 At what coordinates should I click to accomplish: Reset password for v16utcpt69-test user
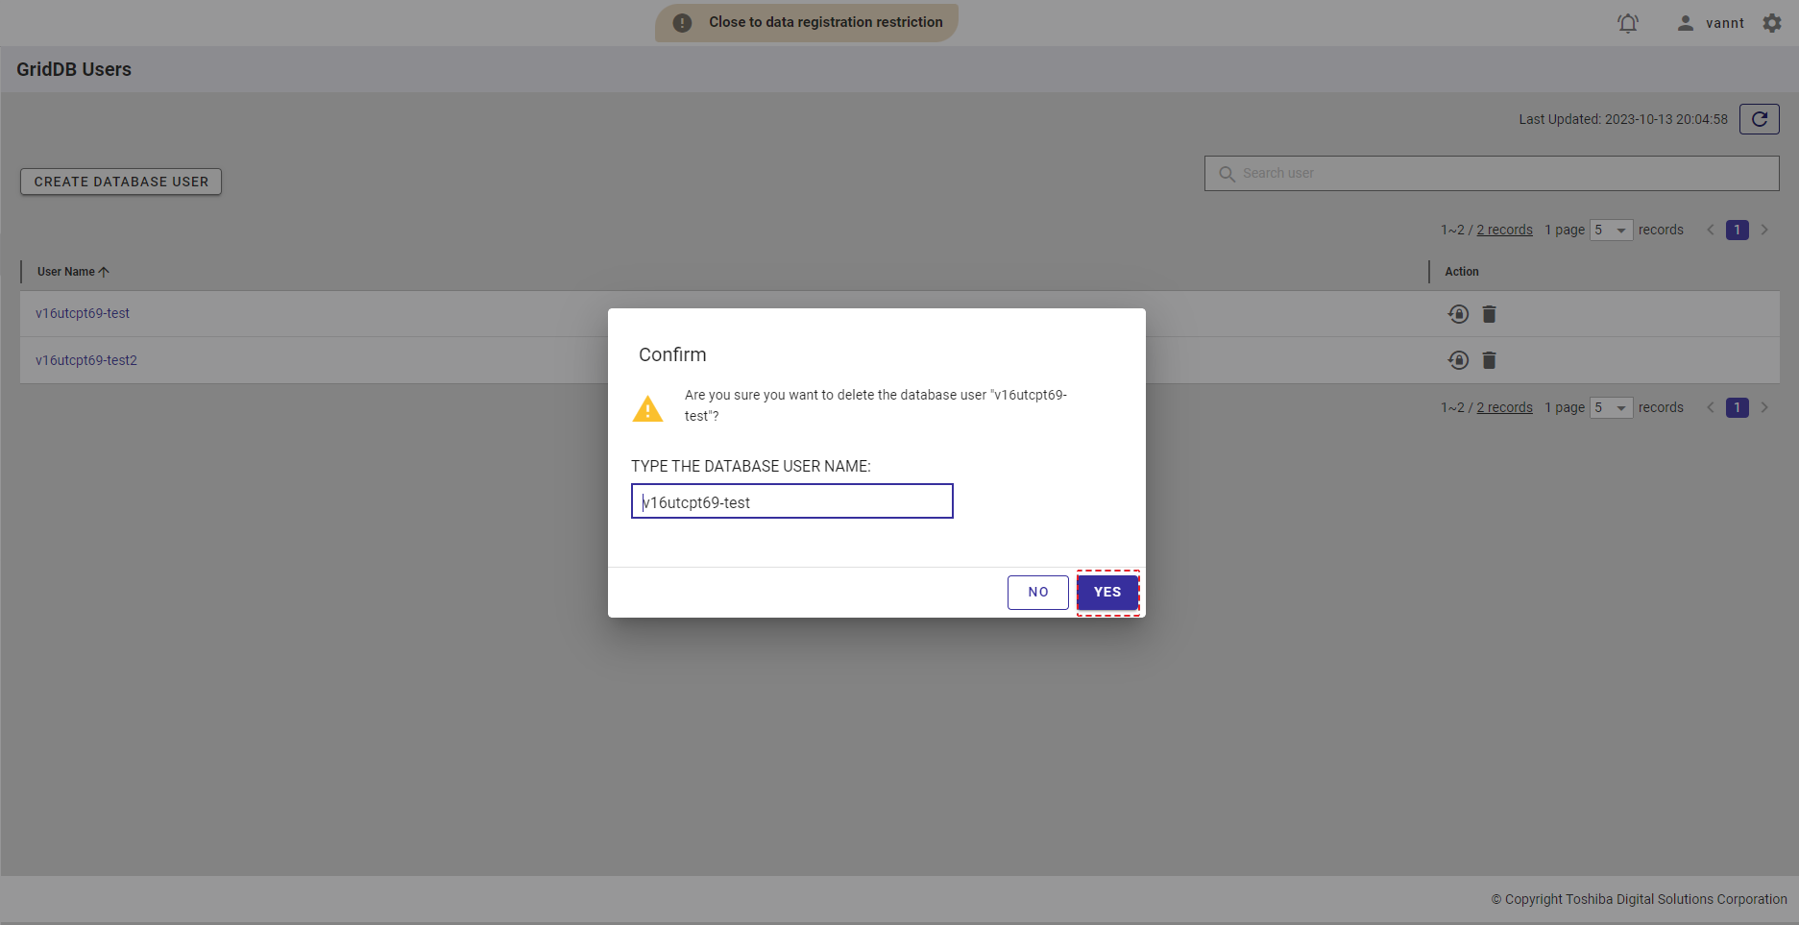pyautogui.click(x=1458, y=314)
